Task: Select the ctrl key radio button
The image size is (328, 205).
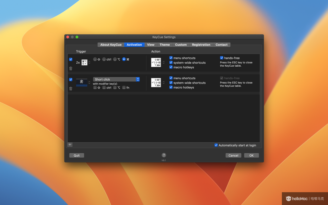Action: (x=104, y=59)
